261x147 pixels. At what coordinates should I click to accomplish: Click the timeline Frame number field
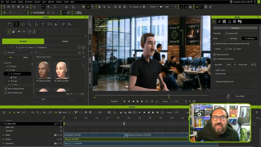click(179, 113)
